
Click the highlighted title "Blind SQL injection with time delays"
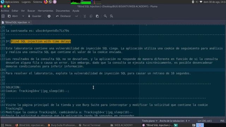[x=41, y=41]
